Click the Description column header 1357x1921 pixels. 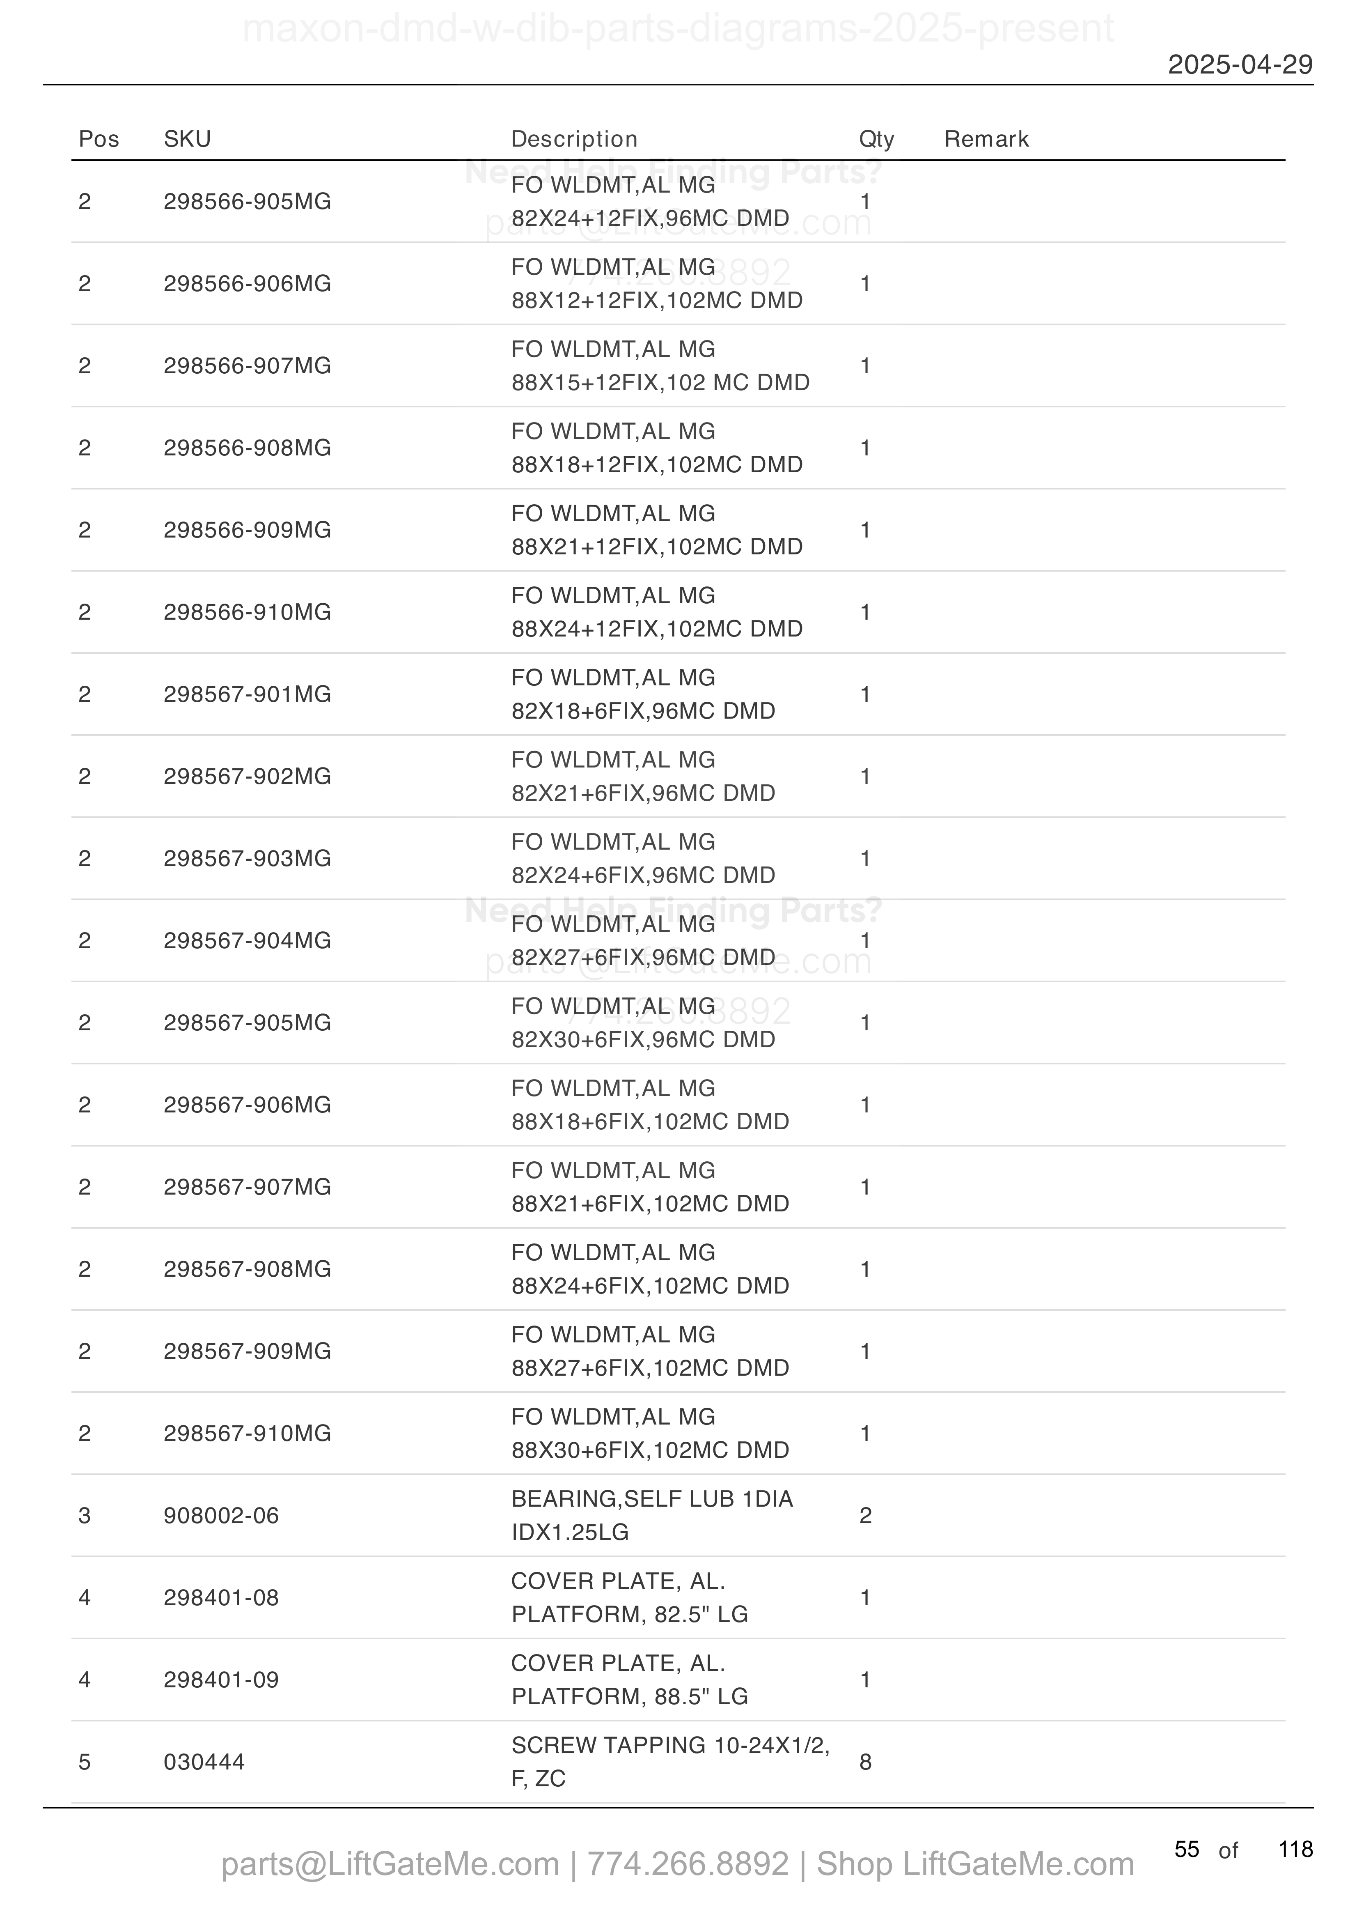pyautogui.click(x=574, y=139)
